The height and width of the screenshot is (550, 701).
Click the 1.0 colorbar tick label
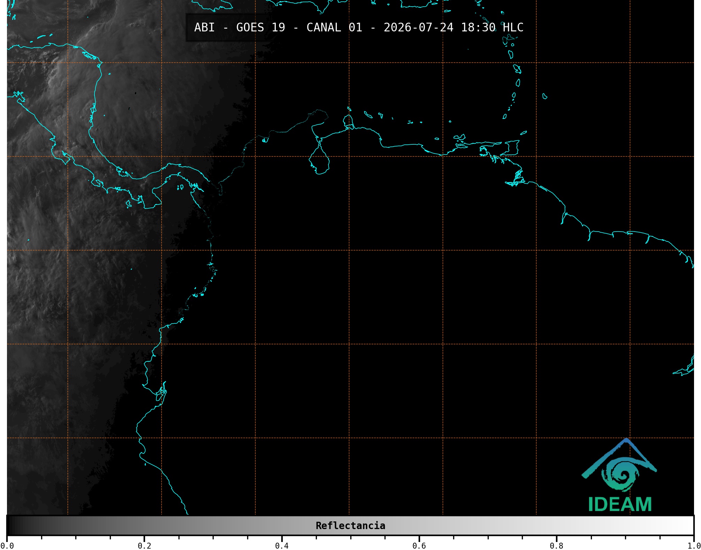pos(694,546)
